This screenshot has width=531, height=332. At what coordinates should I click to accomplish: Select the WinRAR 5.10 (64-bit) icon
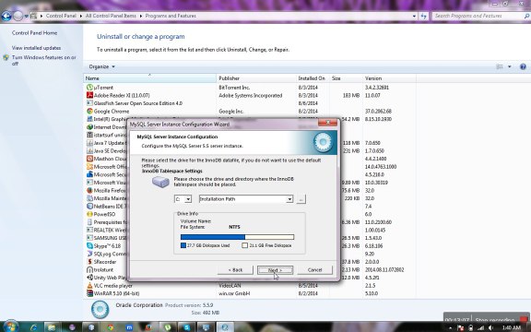89,293
